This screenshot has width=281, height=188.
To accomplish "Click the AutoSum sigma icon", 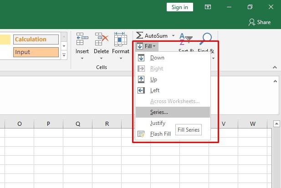I will click(x=139, y=35).
